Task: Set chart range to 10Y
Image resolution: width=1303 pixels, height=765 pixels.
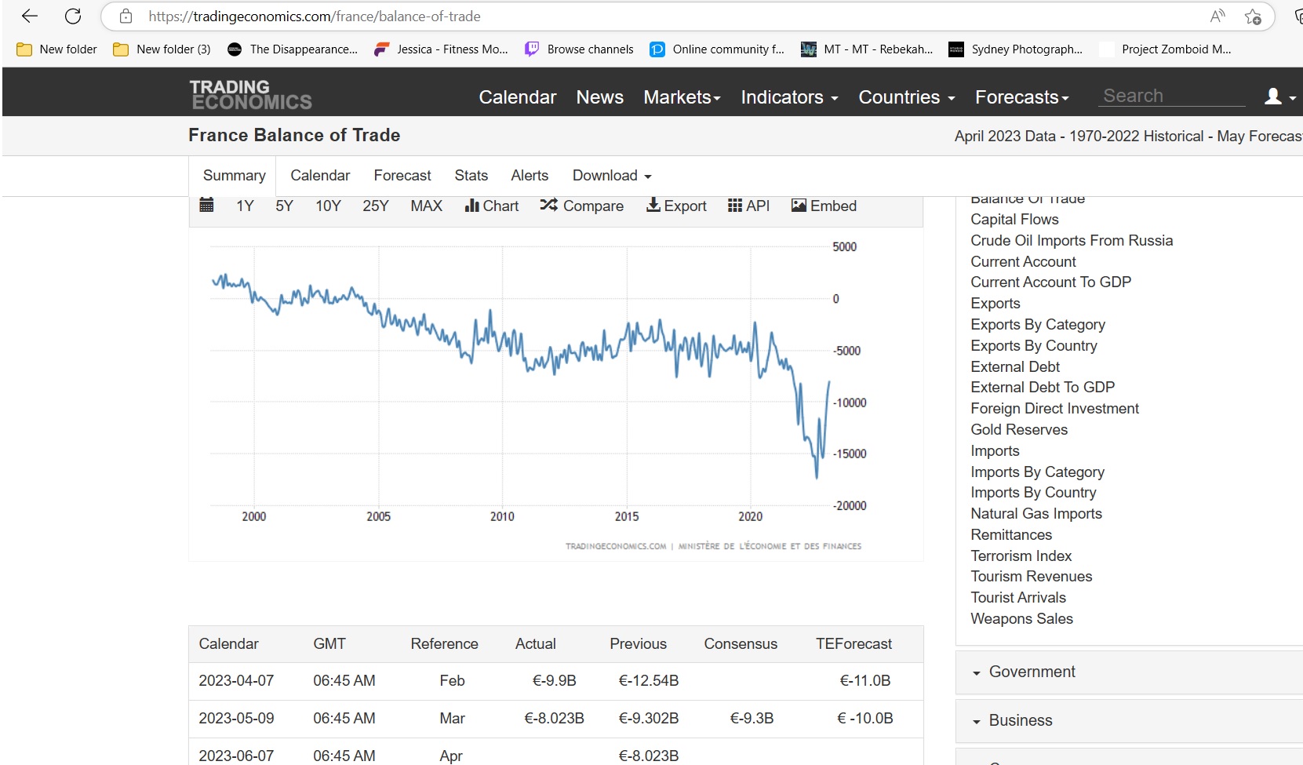Action: point(328,206)
